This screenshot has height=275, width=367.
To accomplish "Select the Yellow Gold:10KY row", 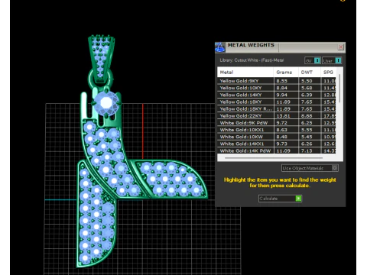I will coord(278,88).
